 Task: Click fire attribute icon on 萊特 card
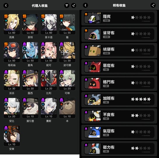point(25,20)
